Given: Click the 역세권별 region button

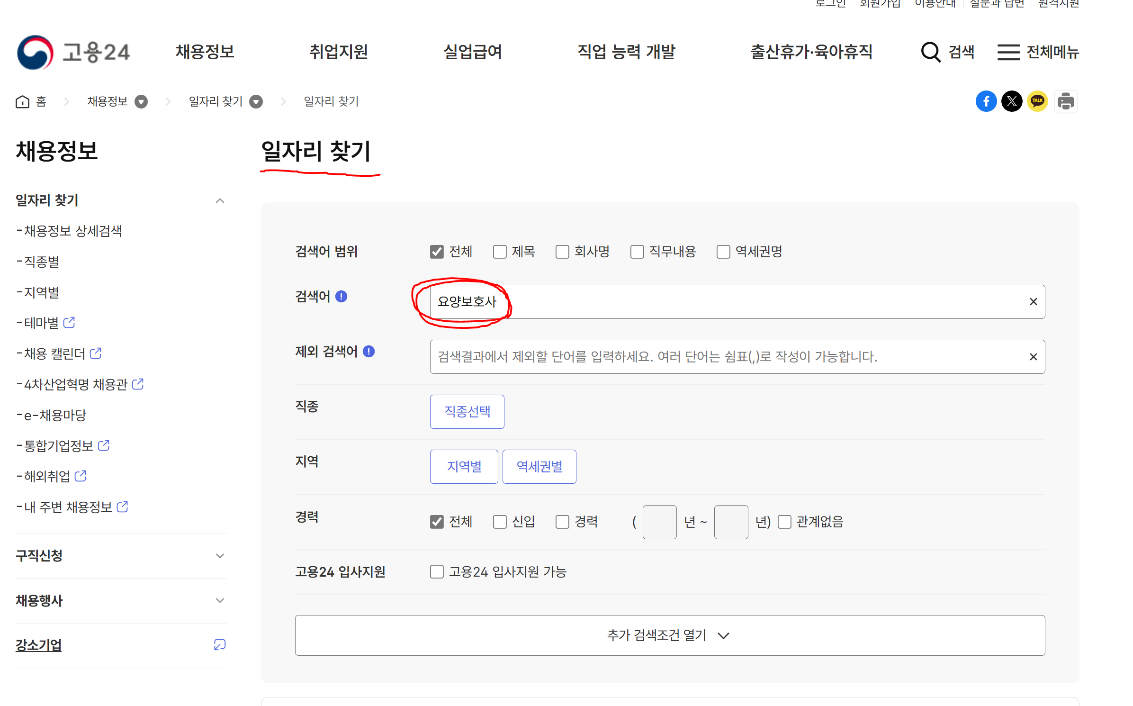Looking at the screenshot, I should (539, 467).
